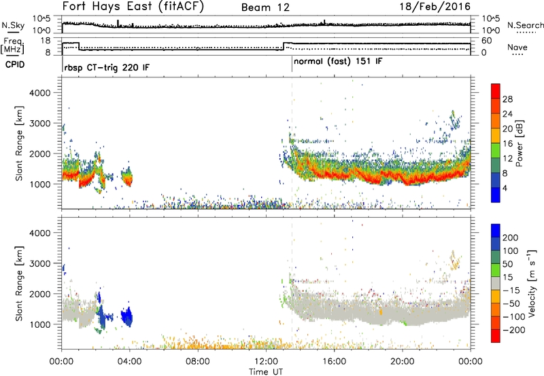This screenshot has height=376, width=544.
Task: Click the 'Fort Hays East (fitACF)' title
Action: pyautogui.click(x=133, y=7)
